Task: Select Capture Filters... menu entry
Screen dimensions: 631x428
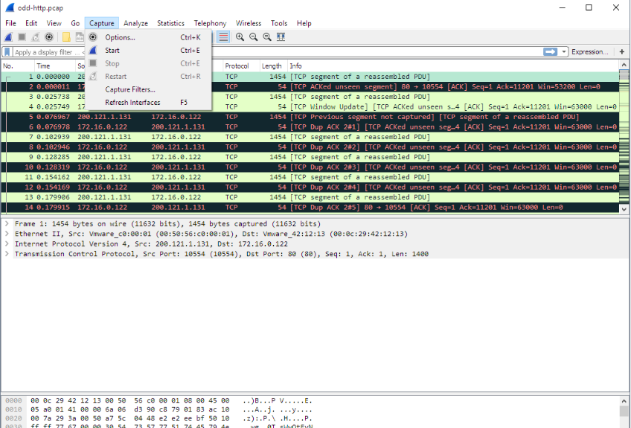Action: (149, 89)
